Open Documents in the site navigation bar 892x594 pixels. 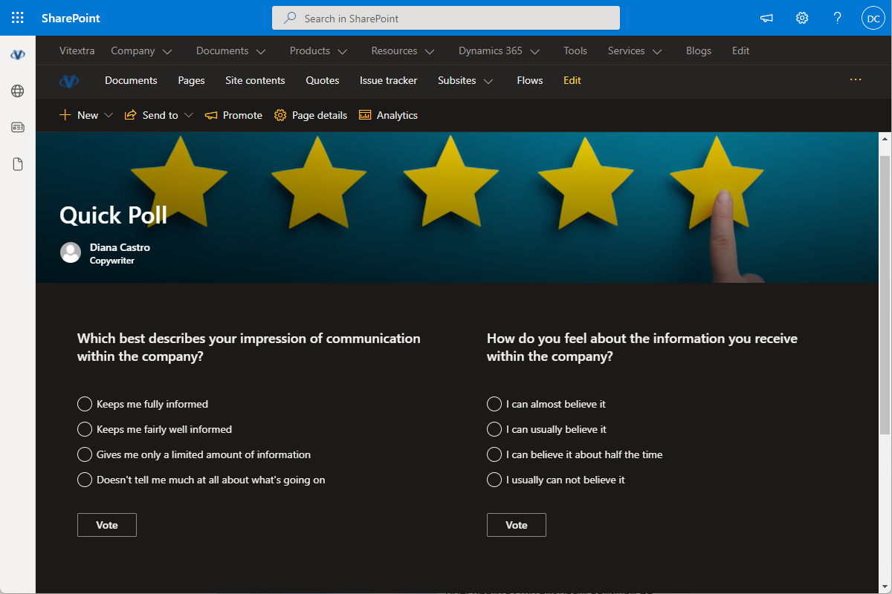[x=131, y=80]
